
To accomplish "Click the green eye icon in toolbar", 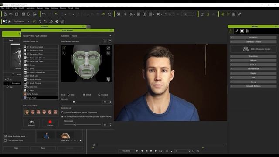I will tap(104, 14).
